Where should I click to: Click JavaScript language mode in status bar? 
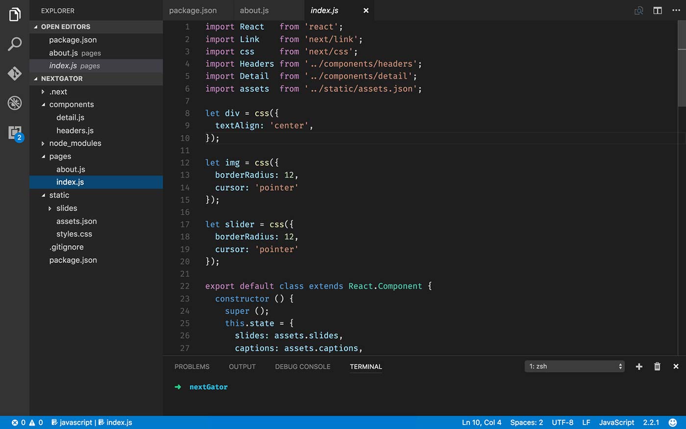[x=616, y=422]
